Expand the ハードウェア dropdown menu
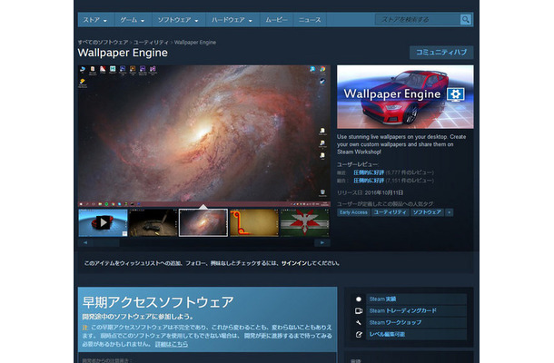The height and width of the screenshot is (363, 554). pos(232,20)
